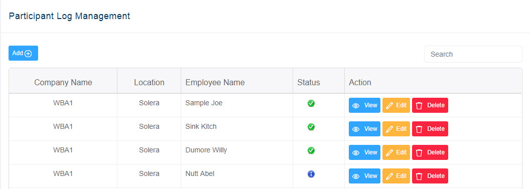
Task: Delete the Sample Joe entry
Action: (x=430, y=105)
